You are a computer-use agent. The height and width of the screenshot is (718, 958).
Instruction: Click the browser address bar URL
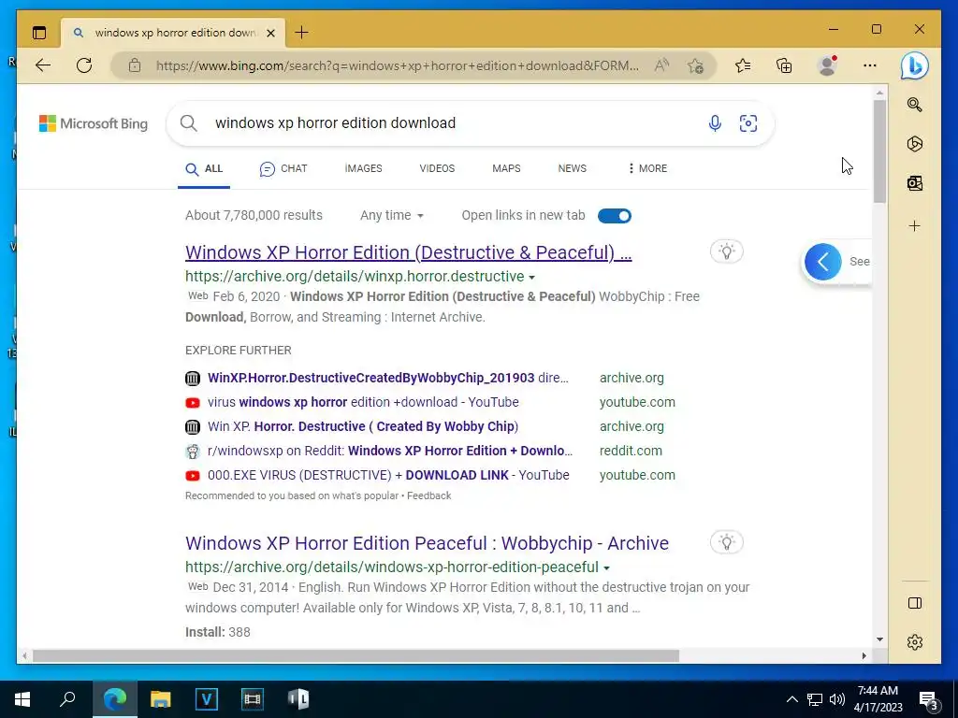click(x=397, y=65)
